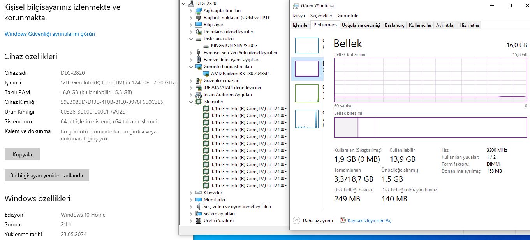530x240 pixels.
Task: Click the Ses, video ve oyun denetleyicileri speaker icon
Action: [x=199, y=207]
